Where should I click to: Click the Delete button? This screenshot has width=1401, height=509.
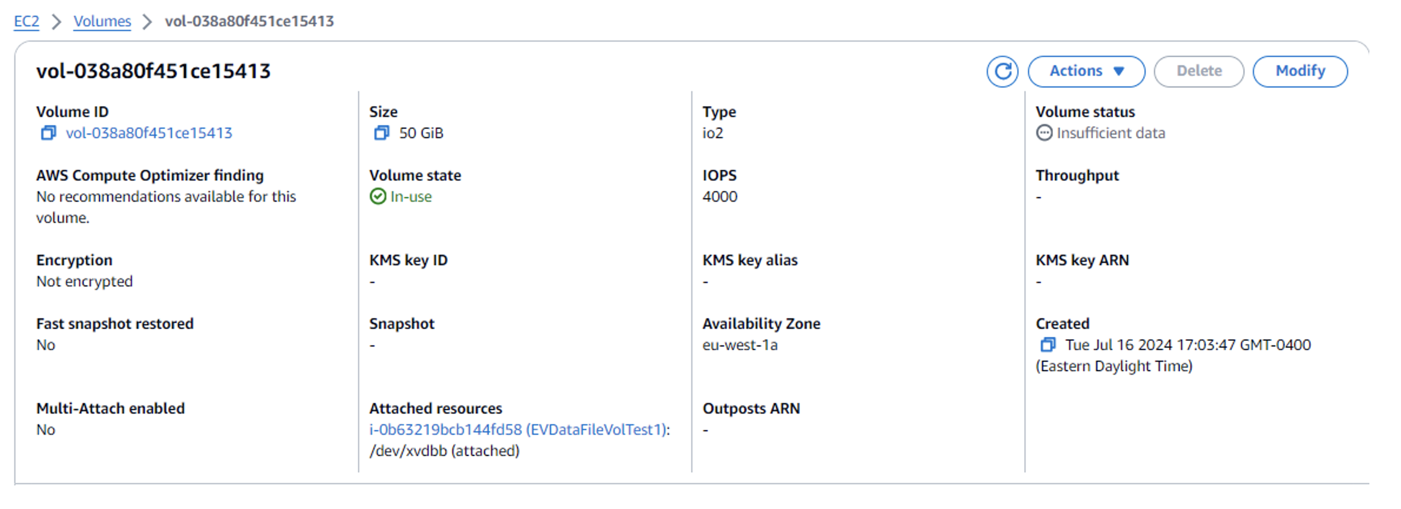[1199, 71]
